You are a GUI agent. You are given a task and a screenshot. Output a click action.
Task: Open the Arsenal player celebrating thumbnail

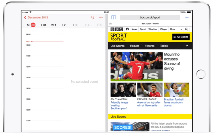point(150,90)
